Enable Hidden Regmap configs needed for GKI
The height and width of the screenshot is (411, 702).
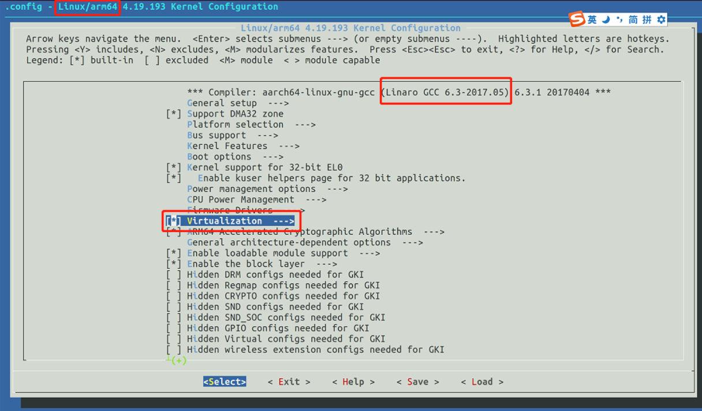(174, 285)
